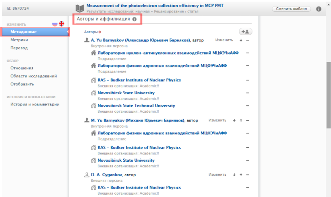Click Изменить for M. Yu Barnyakov
Viewport: 331px width, 197px height.
click(x=217, y=120)
